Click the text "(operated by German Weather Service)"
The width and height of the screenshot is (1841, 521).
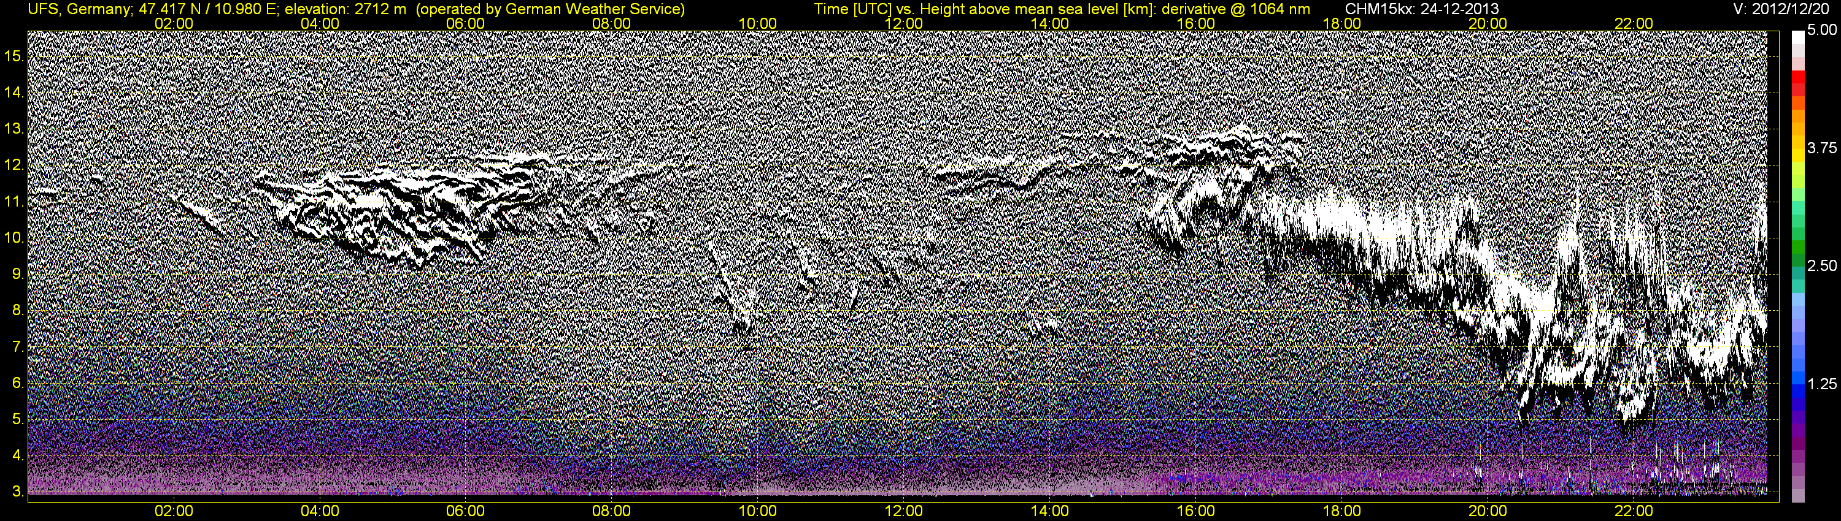(550, 9)
